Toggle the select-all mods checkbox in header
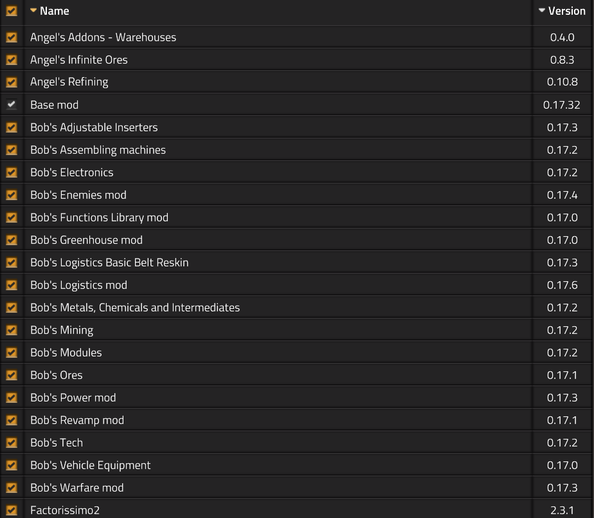This screenshot has width=594, height=518. tap(12, 11)
